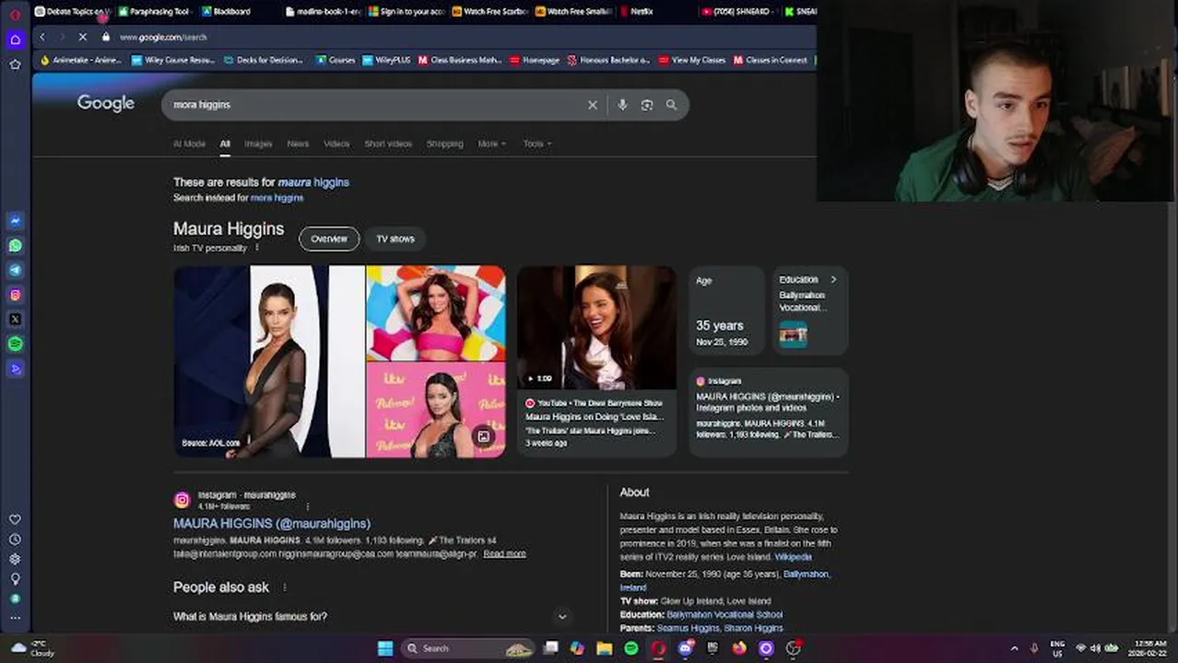1178x663 pixels.
Task: Open the weather widget on taskbar
Action: [x=31, y=648]
